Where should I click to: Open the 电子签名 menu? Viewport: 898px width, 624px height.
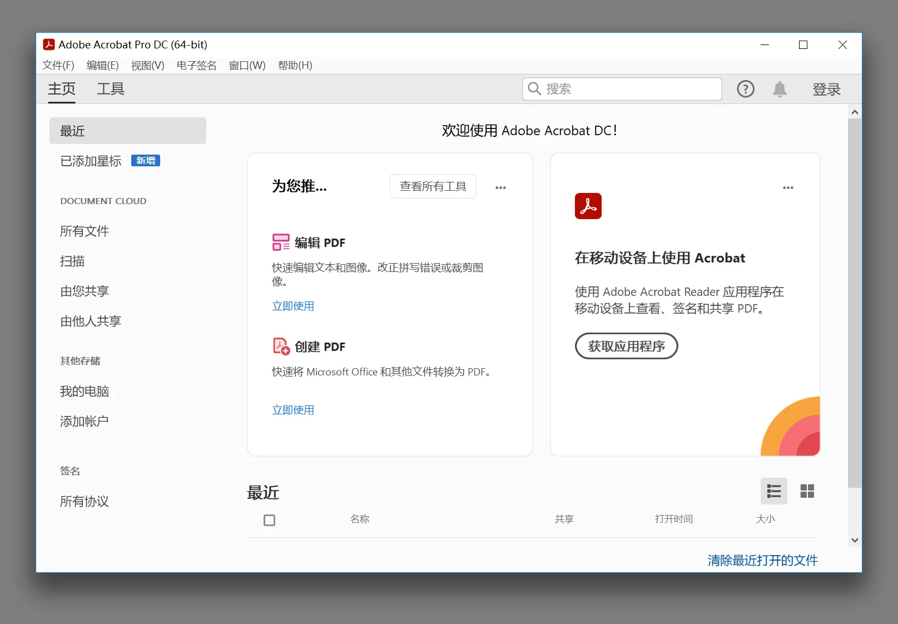[x=196, y=66]
